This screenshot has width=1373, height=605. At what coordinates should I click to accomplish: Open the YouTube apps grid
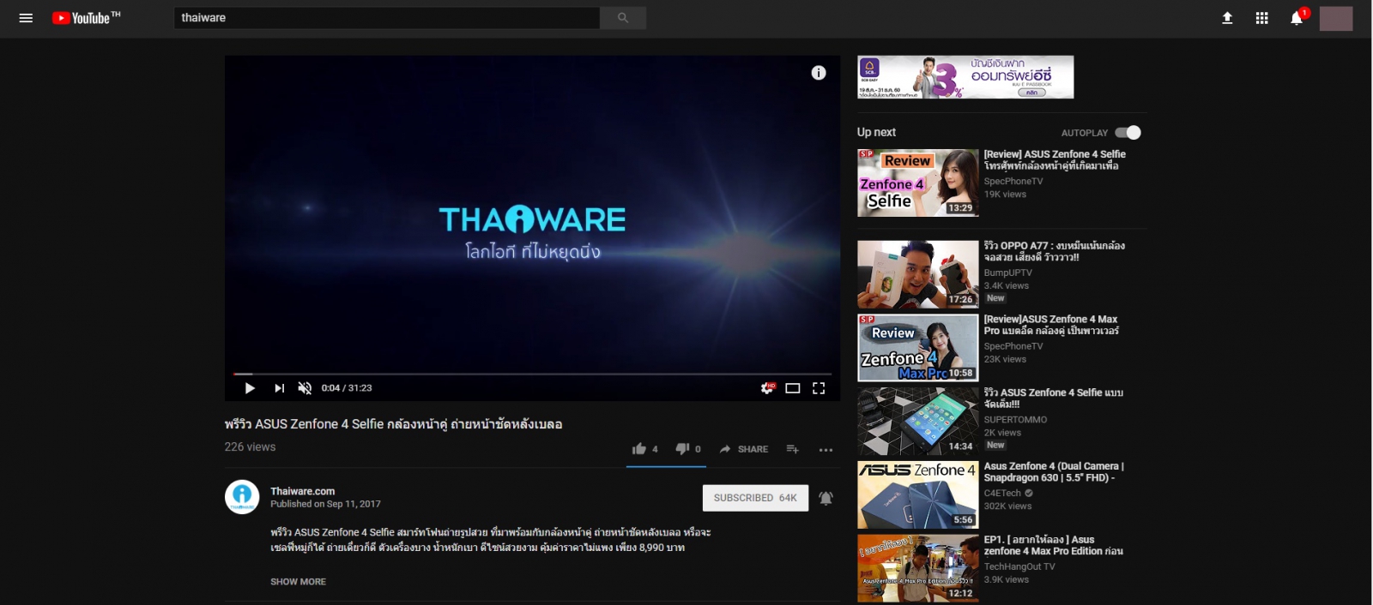[x=1261, y=18]
